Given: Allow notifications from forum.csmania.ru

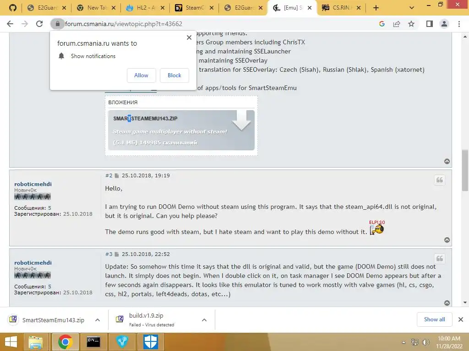Looking at the screenshot, I should coord(141,75).
